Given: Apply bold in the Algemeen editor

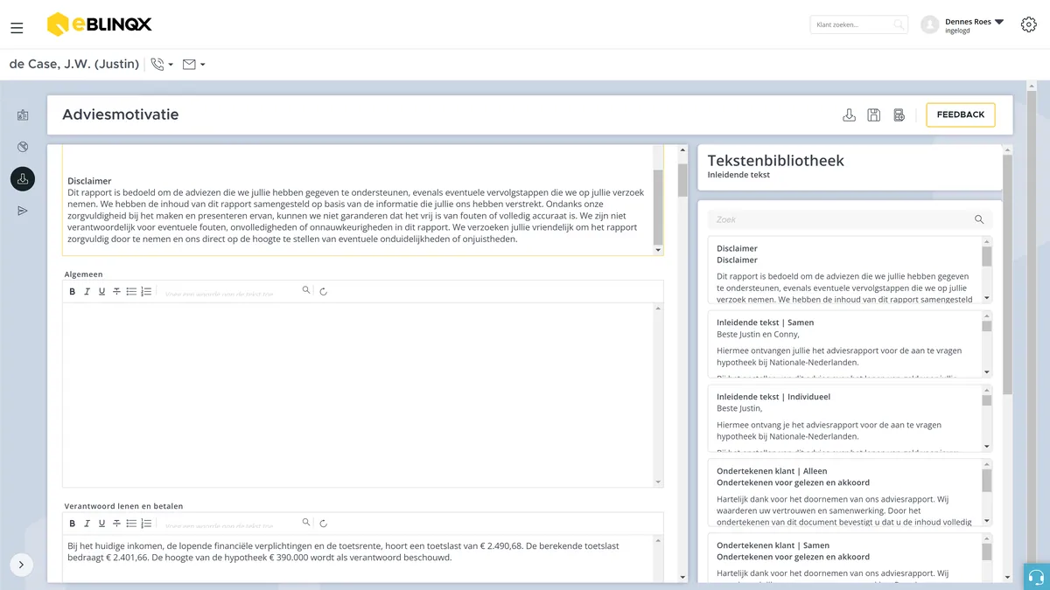Looking at the screenshot, I should point(73,291).
